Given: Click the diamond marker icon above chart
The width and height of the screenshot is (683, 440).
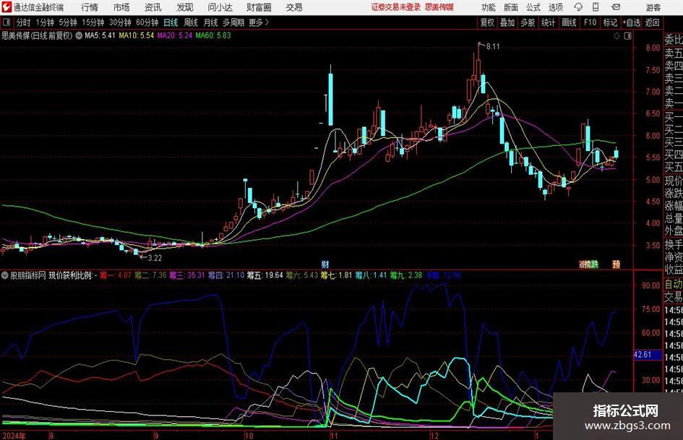Looking at the screenshot, I should [617, 36].
